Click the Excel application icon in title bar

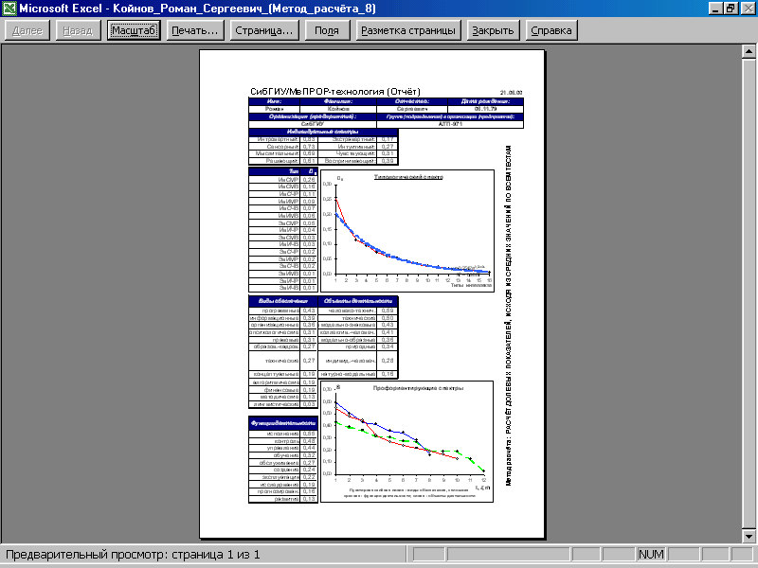[10, 9]
